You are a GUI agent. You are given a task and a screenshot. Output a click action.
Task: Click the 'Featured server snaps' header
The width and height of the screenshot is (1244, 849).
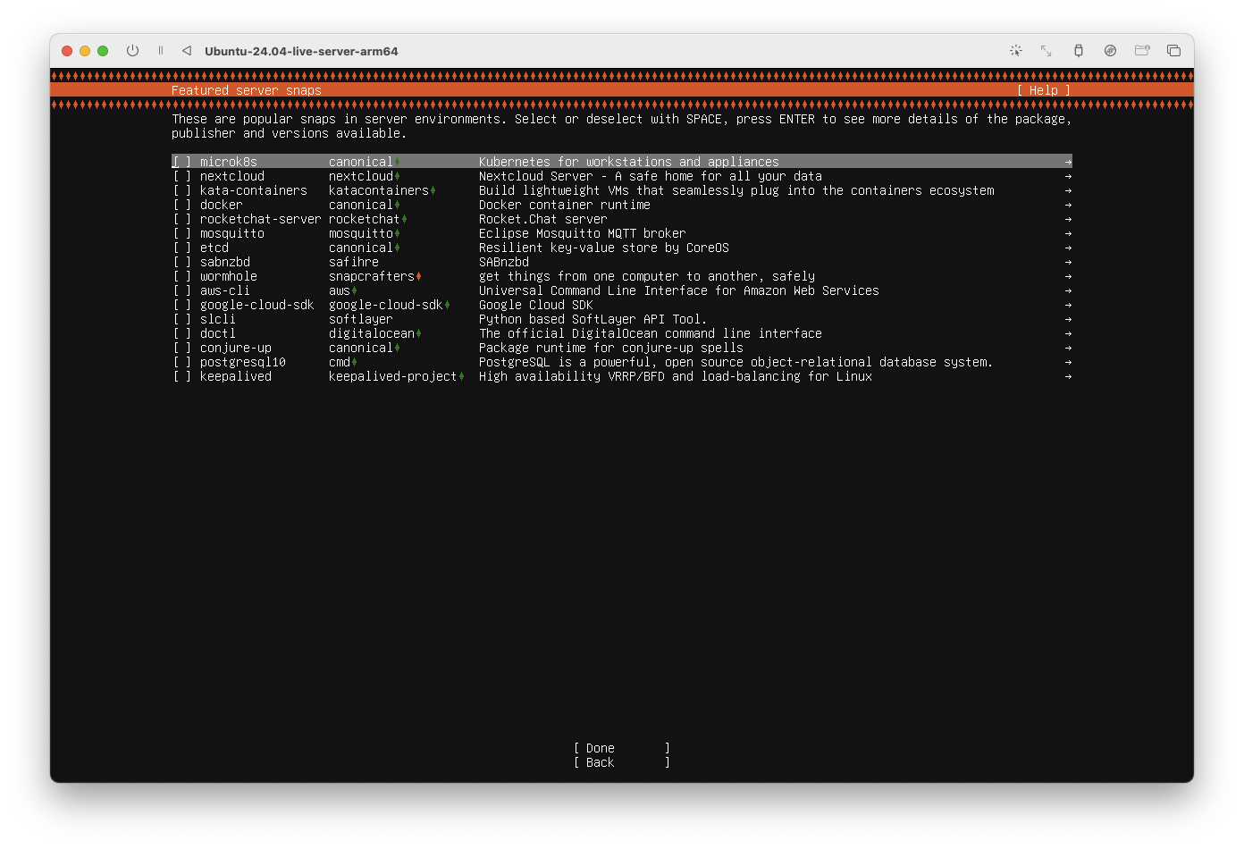pos(247,90)
